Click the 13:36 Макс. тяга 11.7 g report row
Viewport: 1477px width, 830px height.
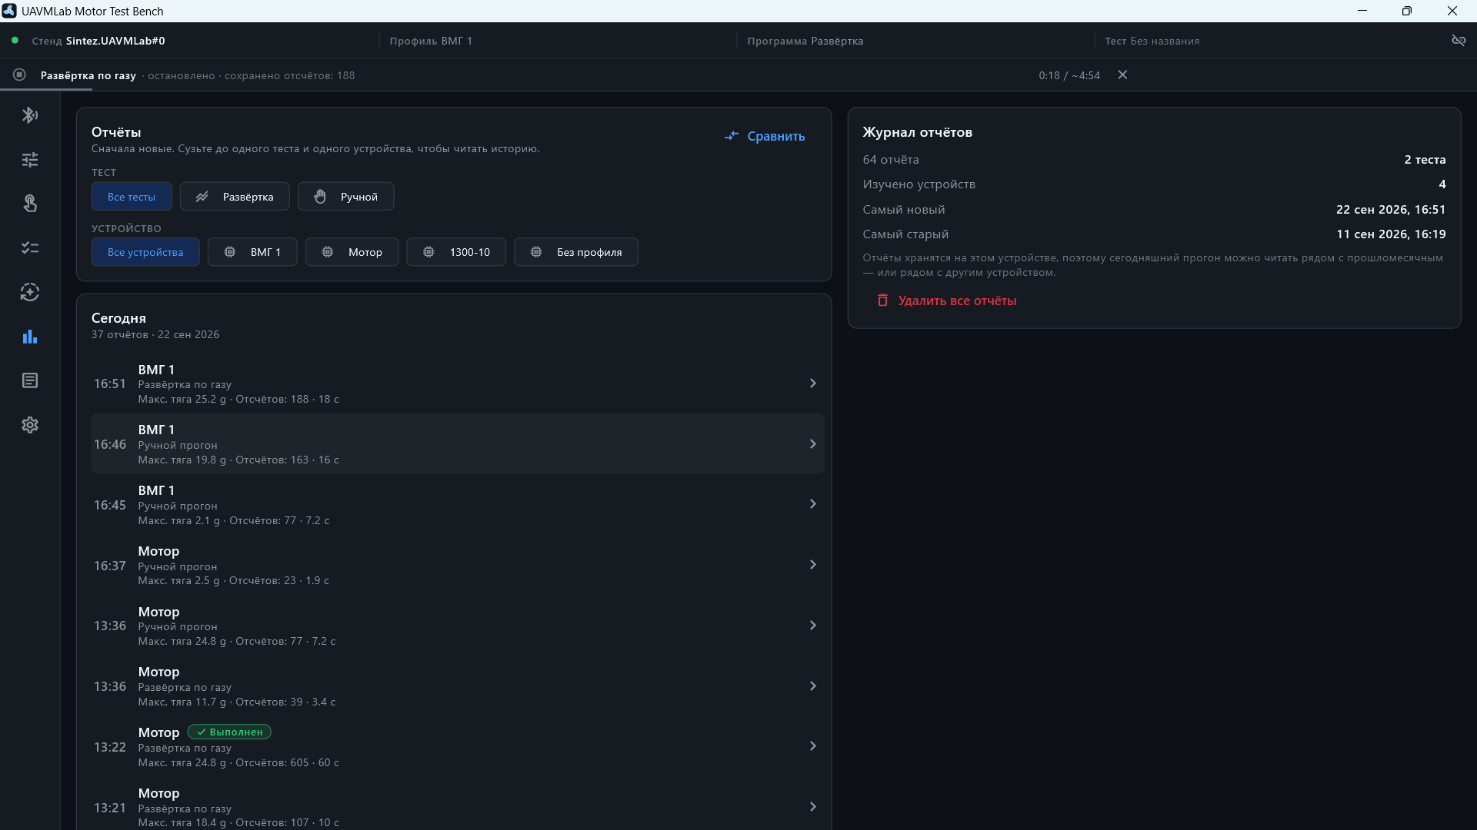(x=458, y=686)
